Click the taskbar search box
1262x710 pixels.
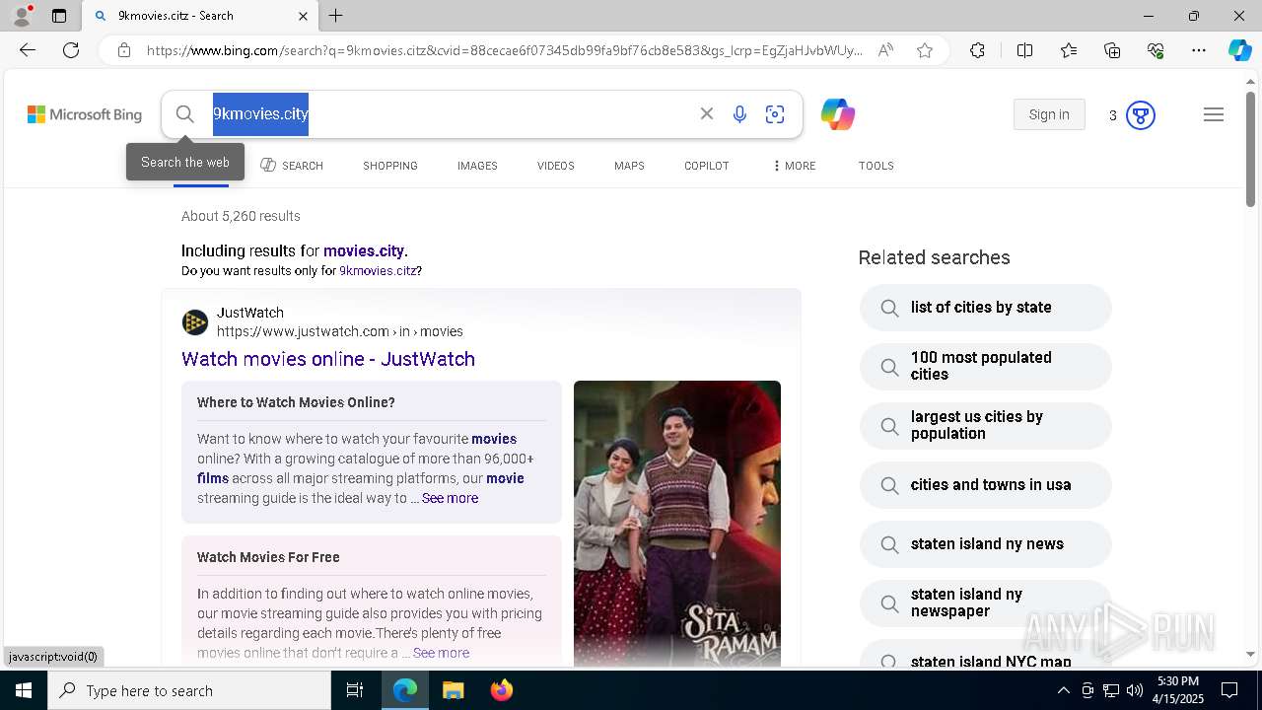[x=189, y=690]
